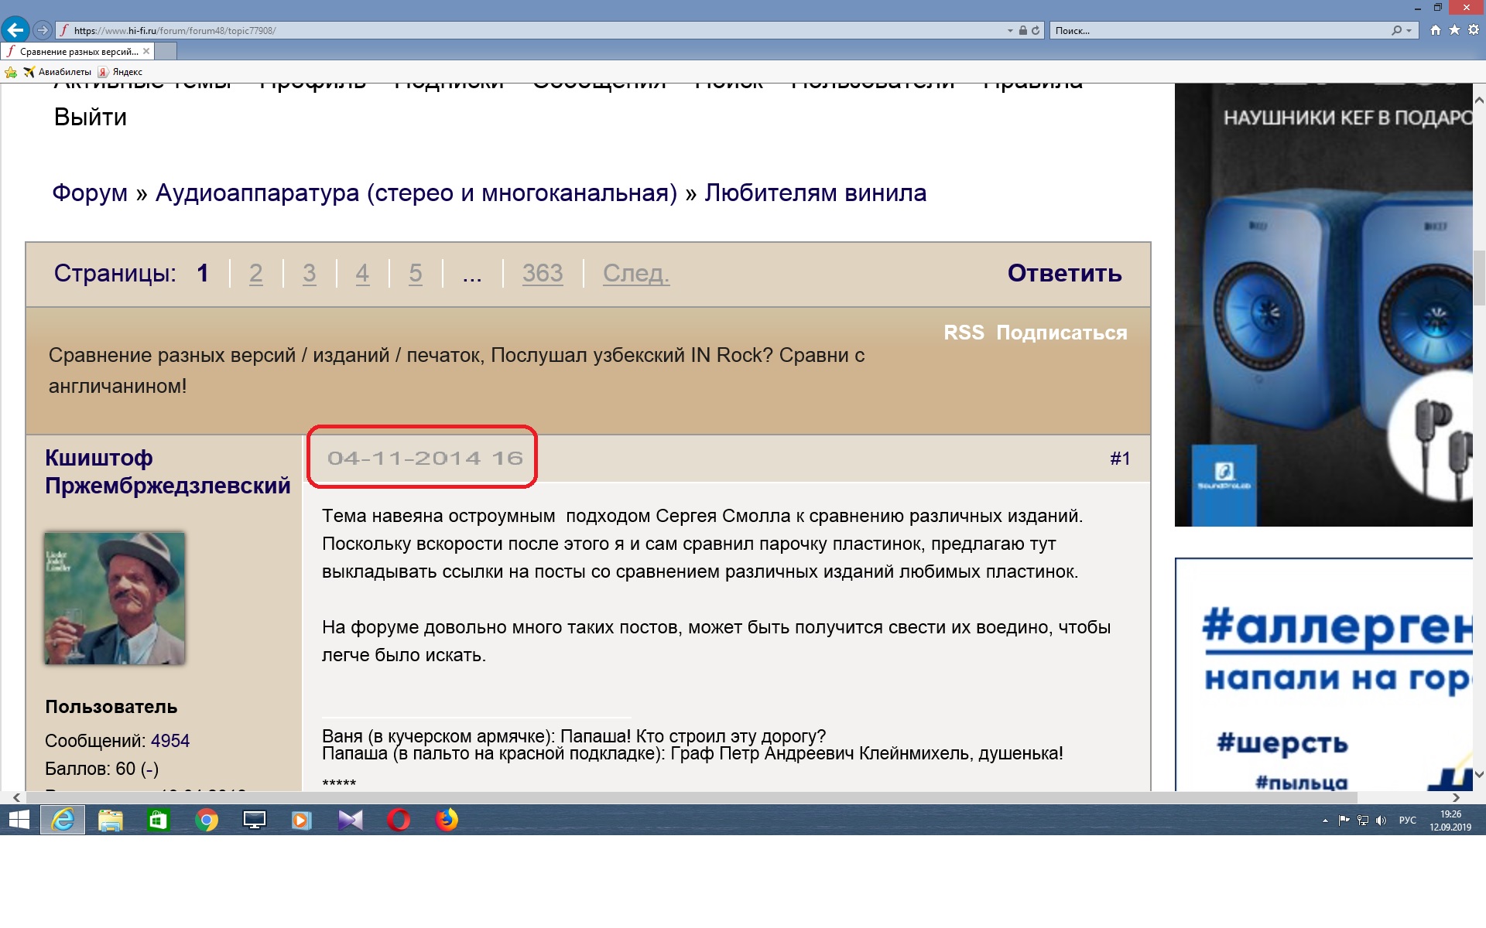Image resolution: width=1486 pixels, height=928 pixels.
Task: Expand the address bar autocomplete dropdown
Action: coord(1010,31)
